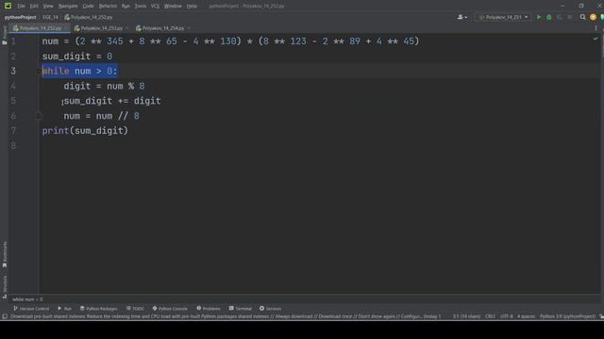Open the Navigate menu
Screen dimensions: 604x339
(68, 6)
